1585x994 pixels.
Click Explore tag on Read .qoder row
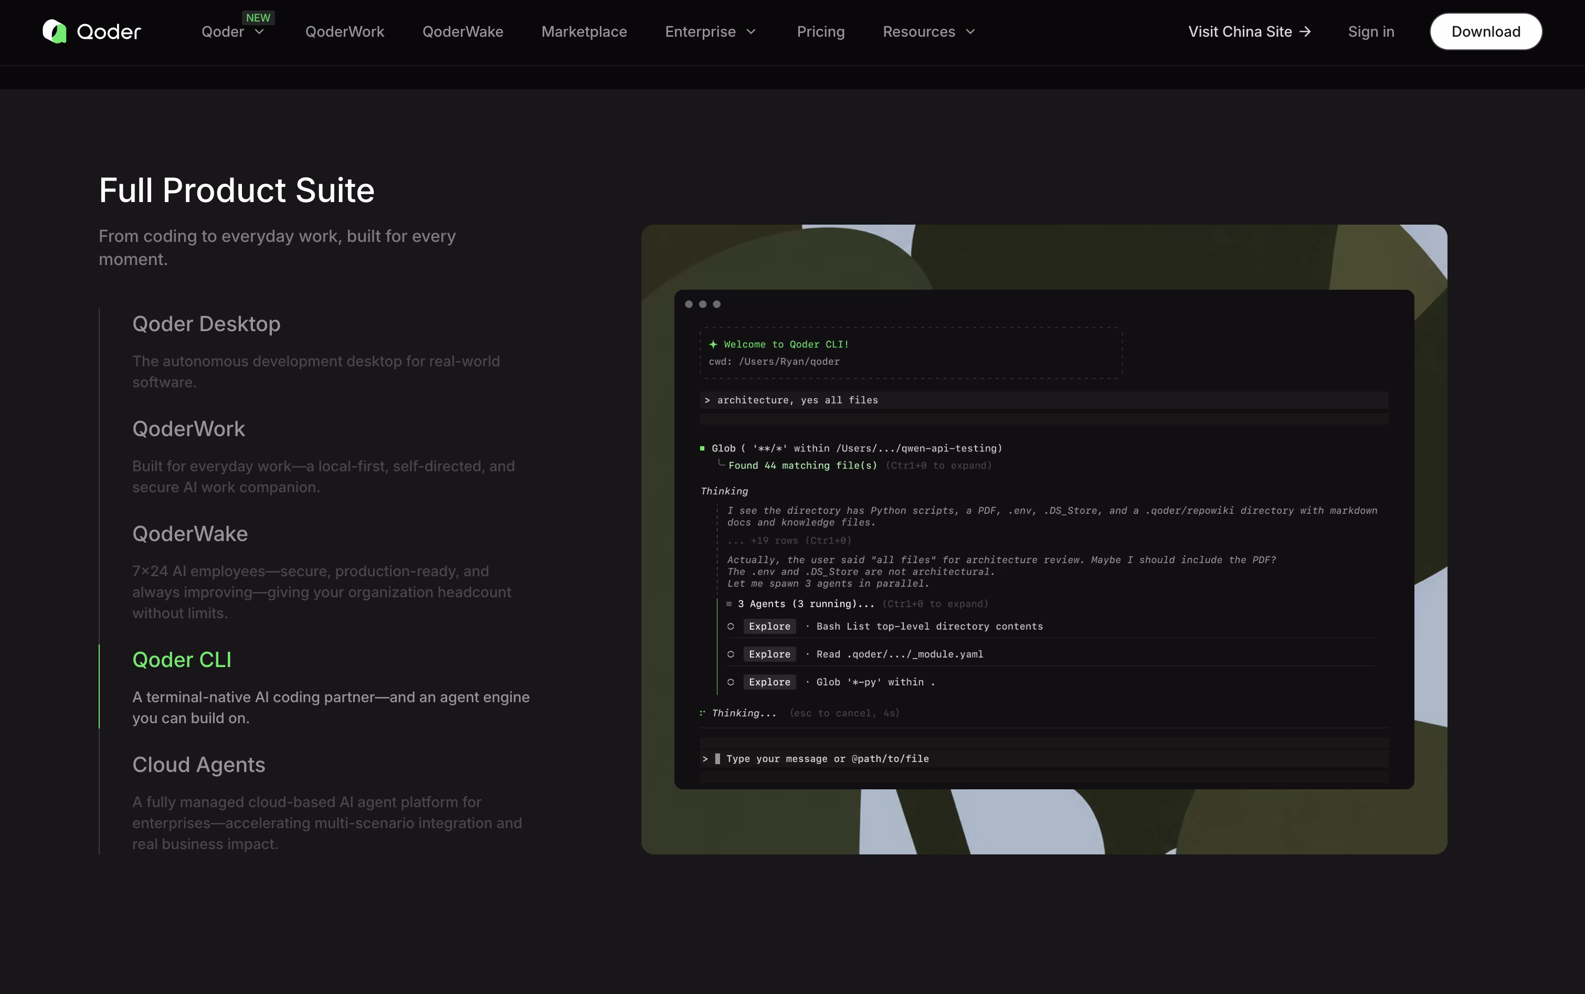point(770,654)
